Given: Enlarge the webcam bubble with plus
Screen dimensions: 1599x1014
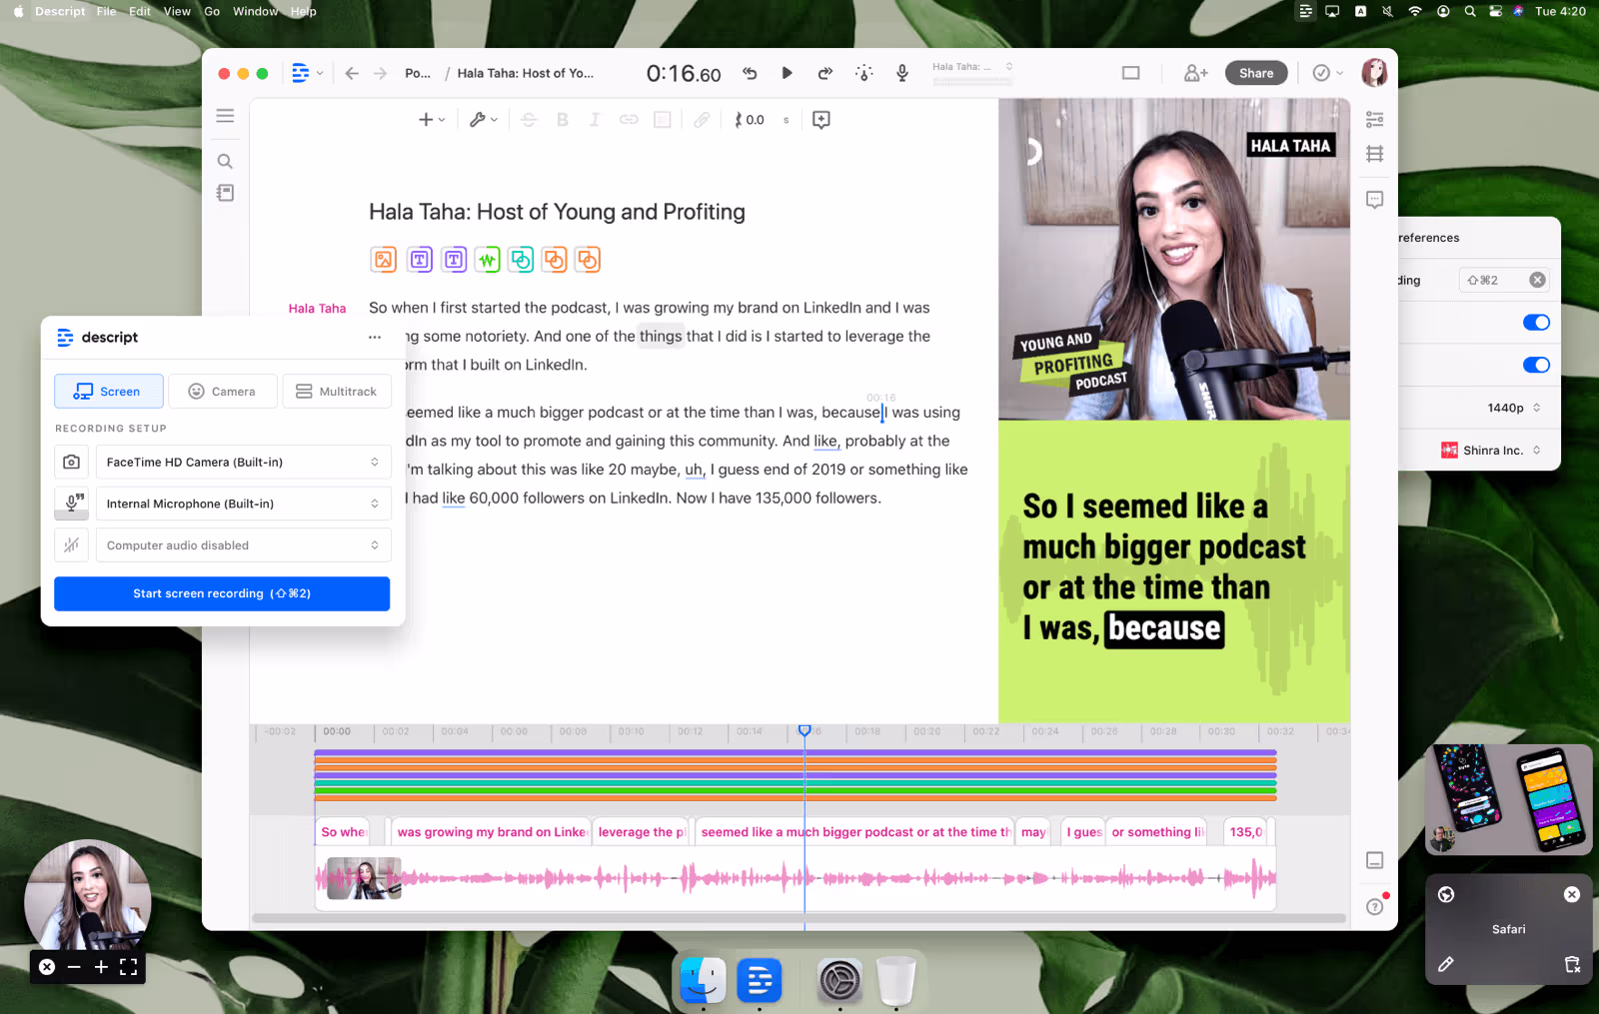Looking at the screenshot, I should [x=101, y=967].
